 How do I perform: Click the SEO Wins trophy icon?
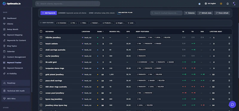[4, 99]
